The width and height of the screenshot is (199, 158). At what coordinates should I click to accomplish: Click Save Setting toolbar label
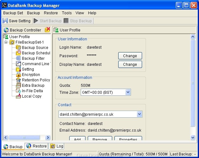[x=20, y=21]
